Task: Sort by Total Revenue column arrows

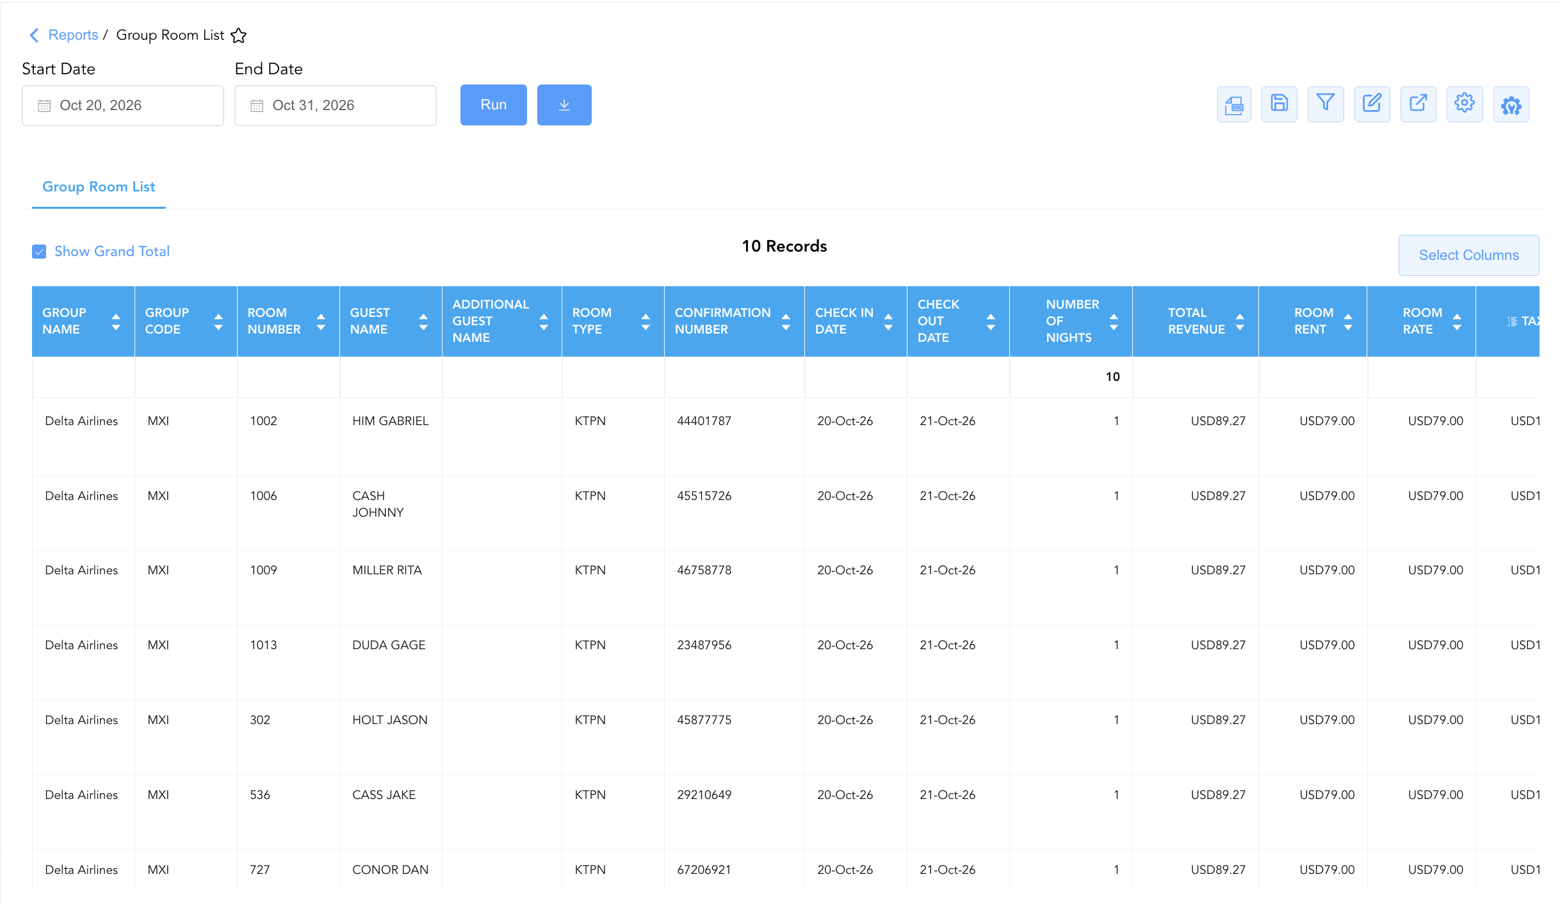Action: tap(1240, 321)
